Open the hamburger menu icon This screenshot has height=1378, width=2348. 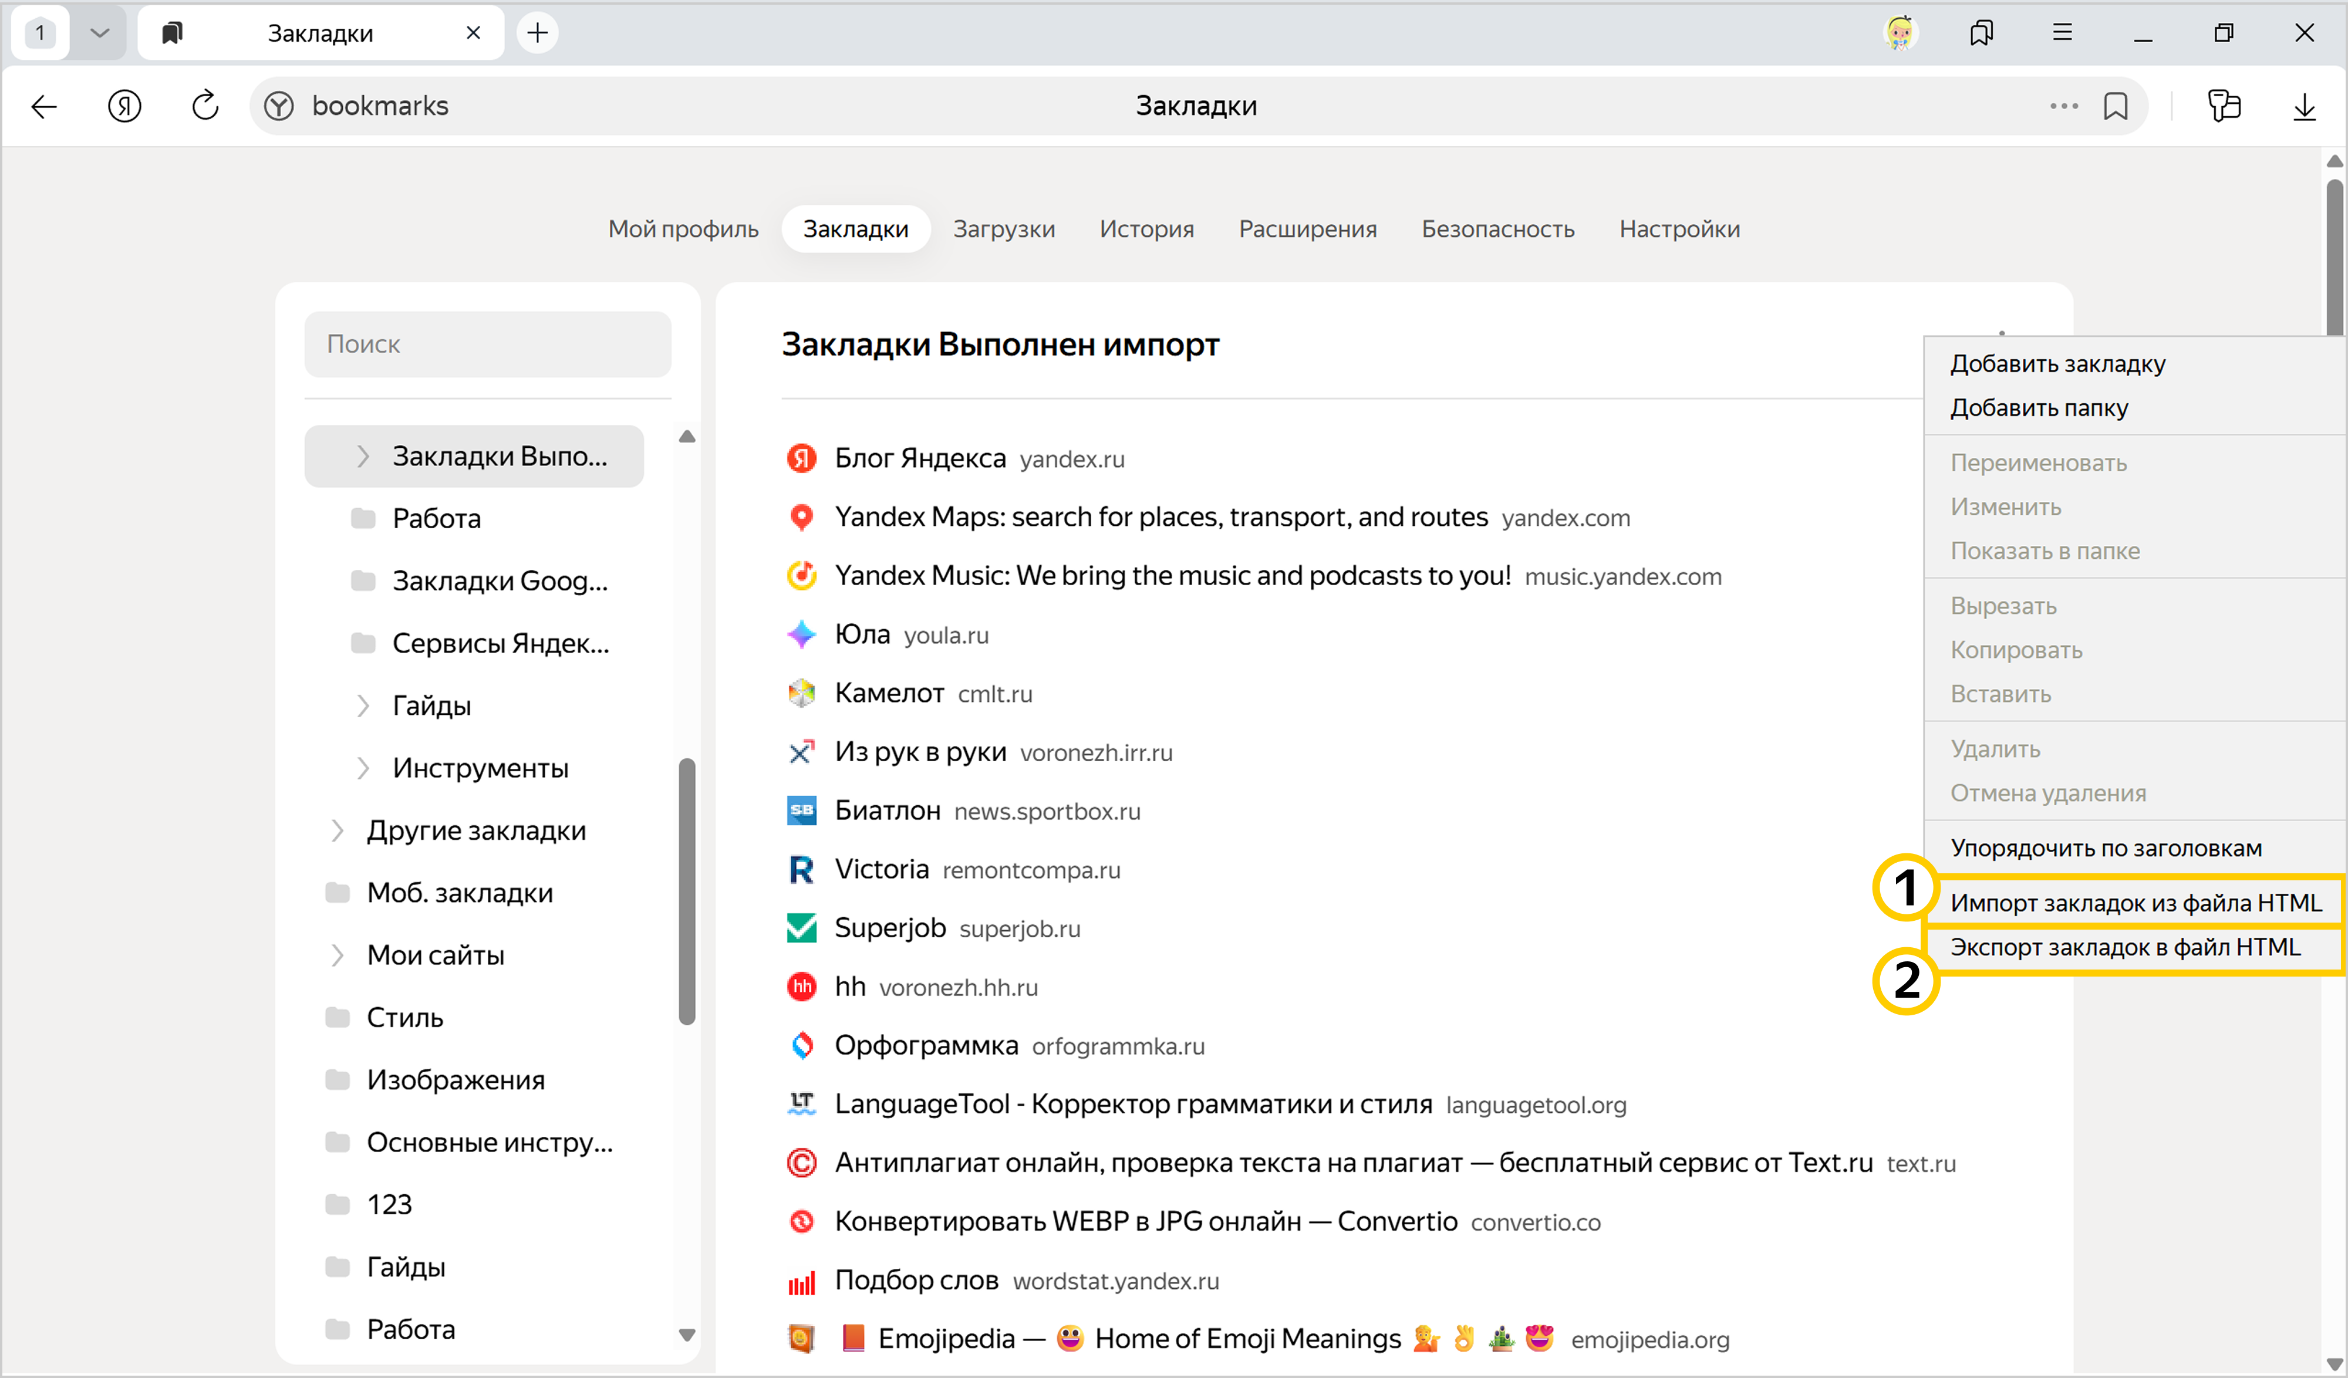pyautogui.click(x=2062, y=33)
